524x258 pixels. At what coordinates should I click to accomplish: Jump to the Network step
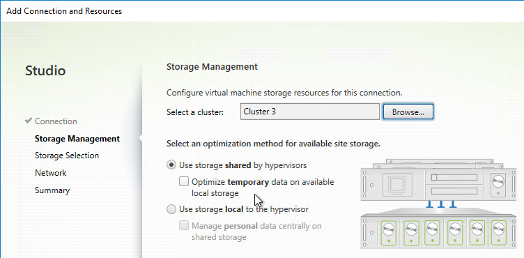point(50,173)
